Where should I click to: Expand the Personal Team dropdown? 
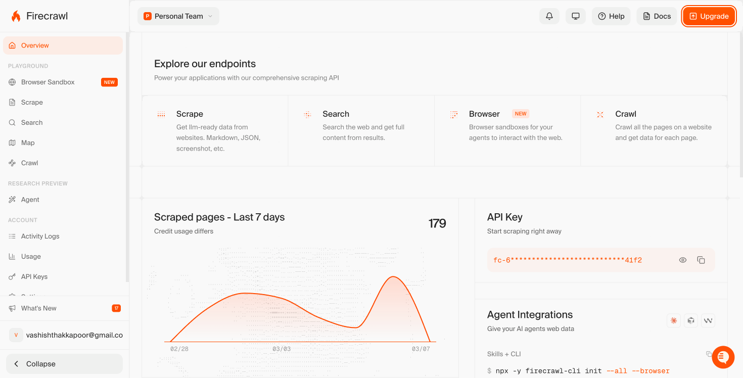tap(178, 16)
